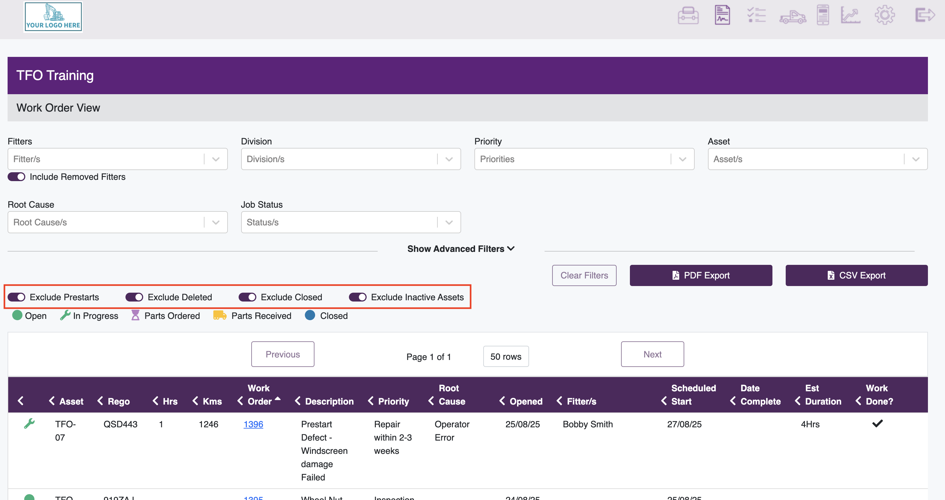Toggle Exclude Prestarts switch
The width and height of the screenshot is (945, 500).
coord(16,297)
